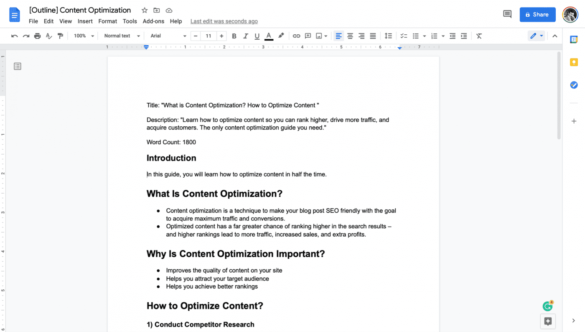Open the zoom 100% dropdown
585x332 pixels.
[x=84, y=36]
